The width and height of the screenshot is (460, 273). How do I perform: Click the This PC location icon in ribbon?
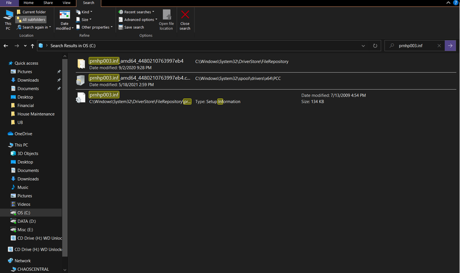coord(8,20)
